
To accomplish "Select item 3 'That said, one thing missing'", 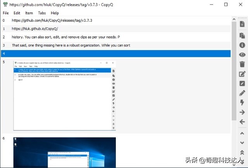I will coord(115,45).
